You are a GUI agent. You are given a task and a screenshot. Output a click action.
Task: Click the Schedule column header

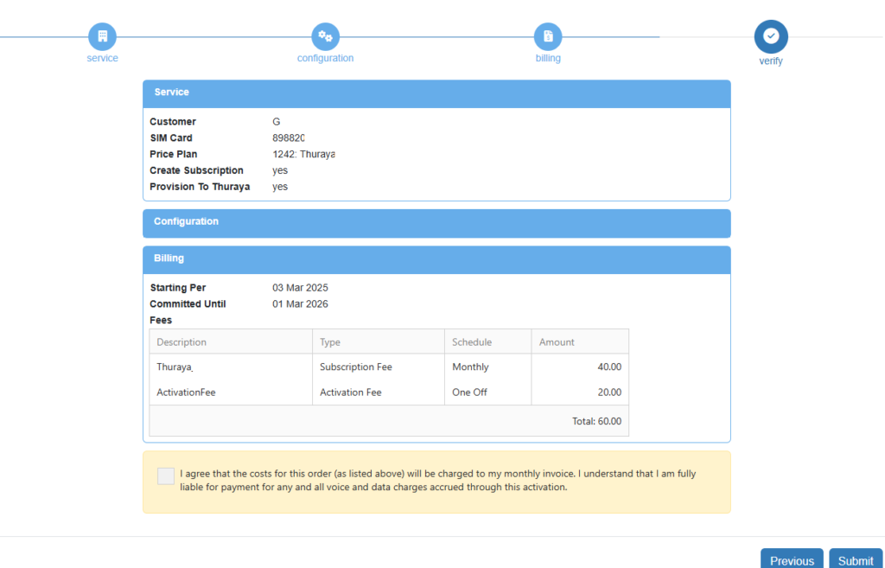(471, 341)
